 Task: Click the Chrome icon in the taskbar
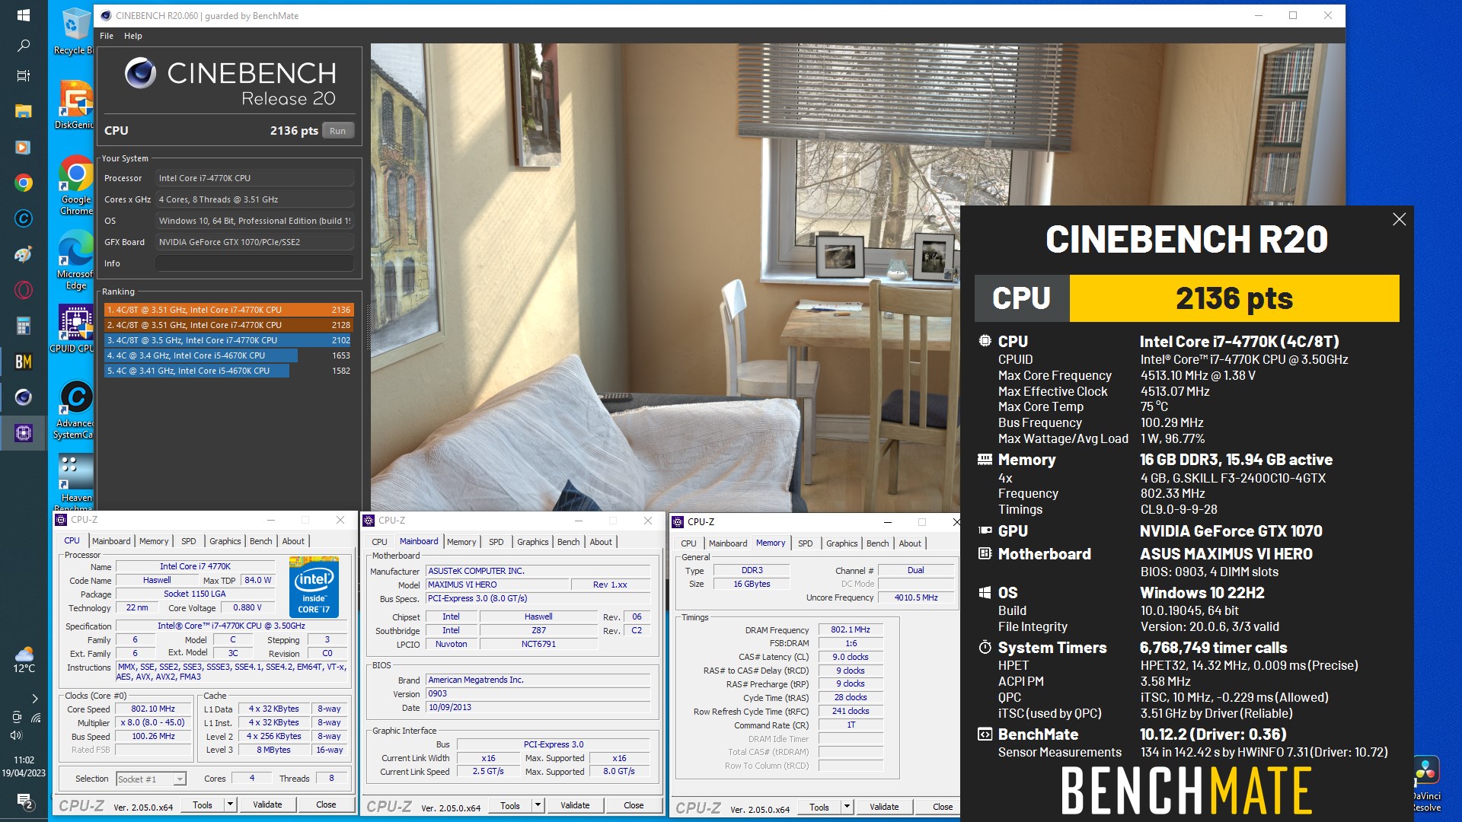click(x=24, y=183)
